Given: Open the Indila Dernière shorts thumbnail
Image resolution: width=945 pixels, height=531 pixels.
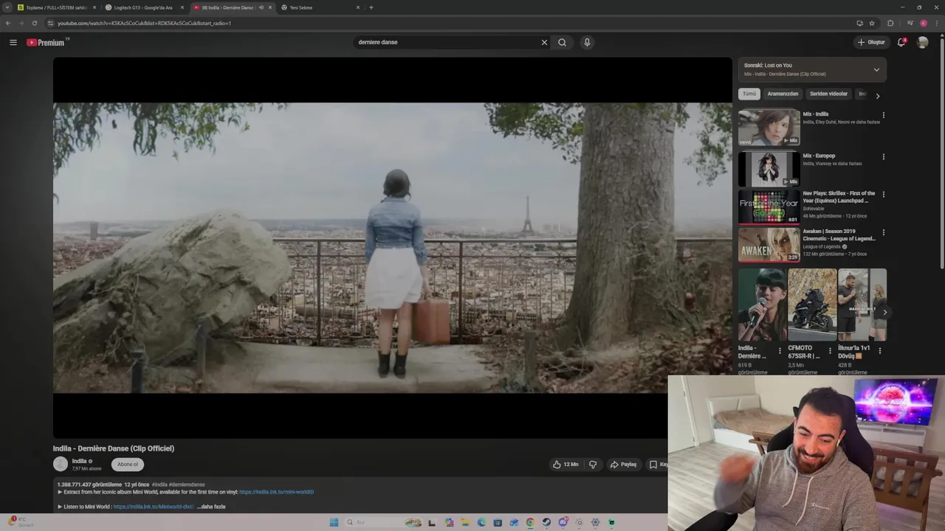Looking at the screenshot, I should [x=762, y=304].
